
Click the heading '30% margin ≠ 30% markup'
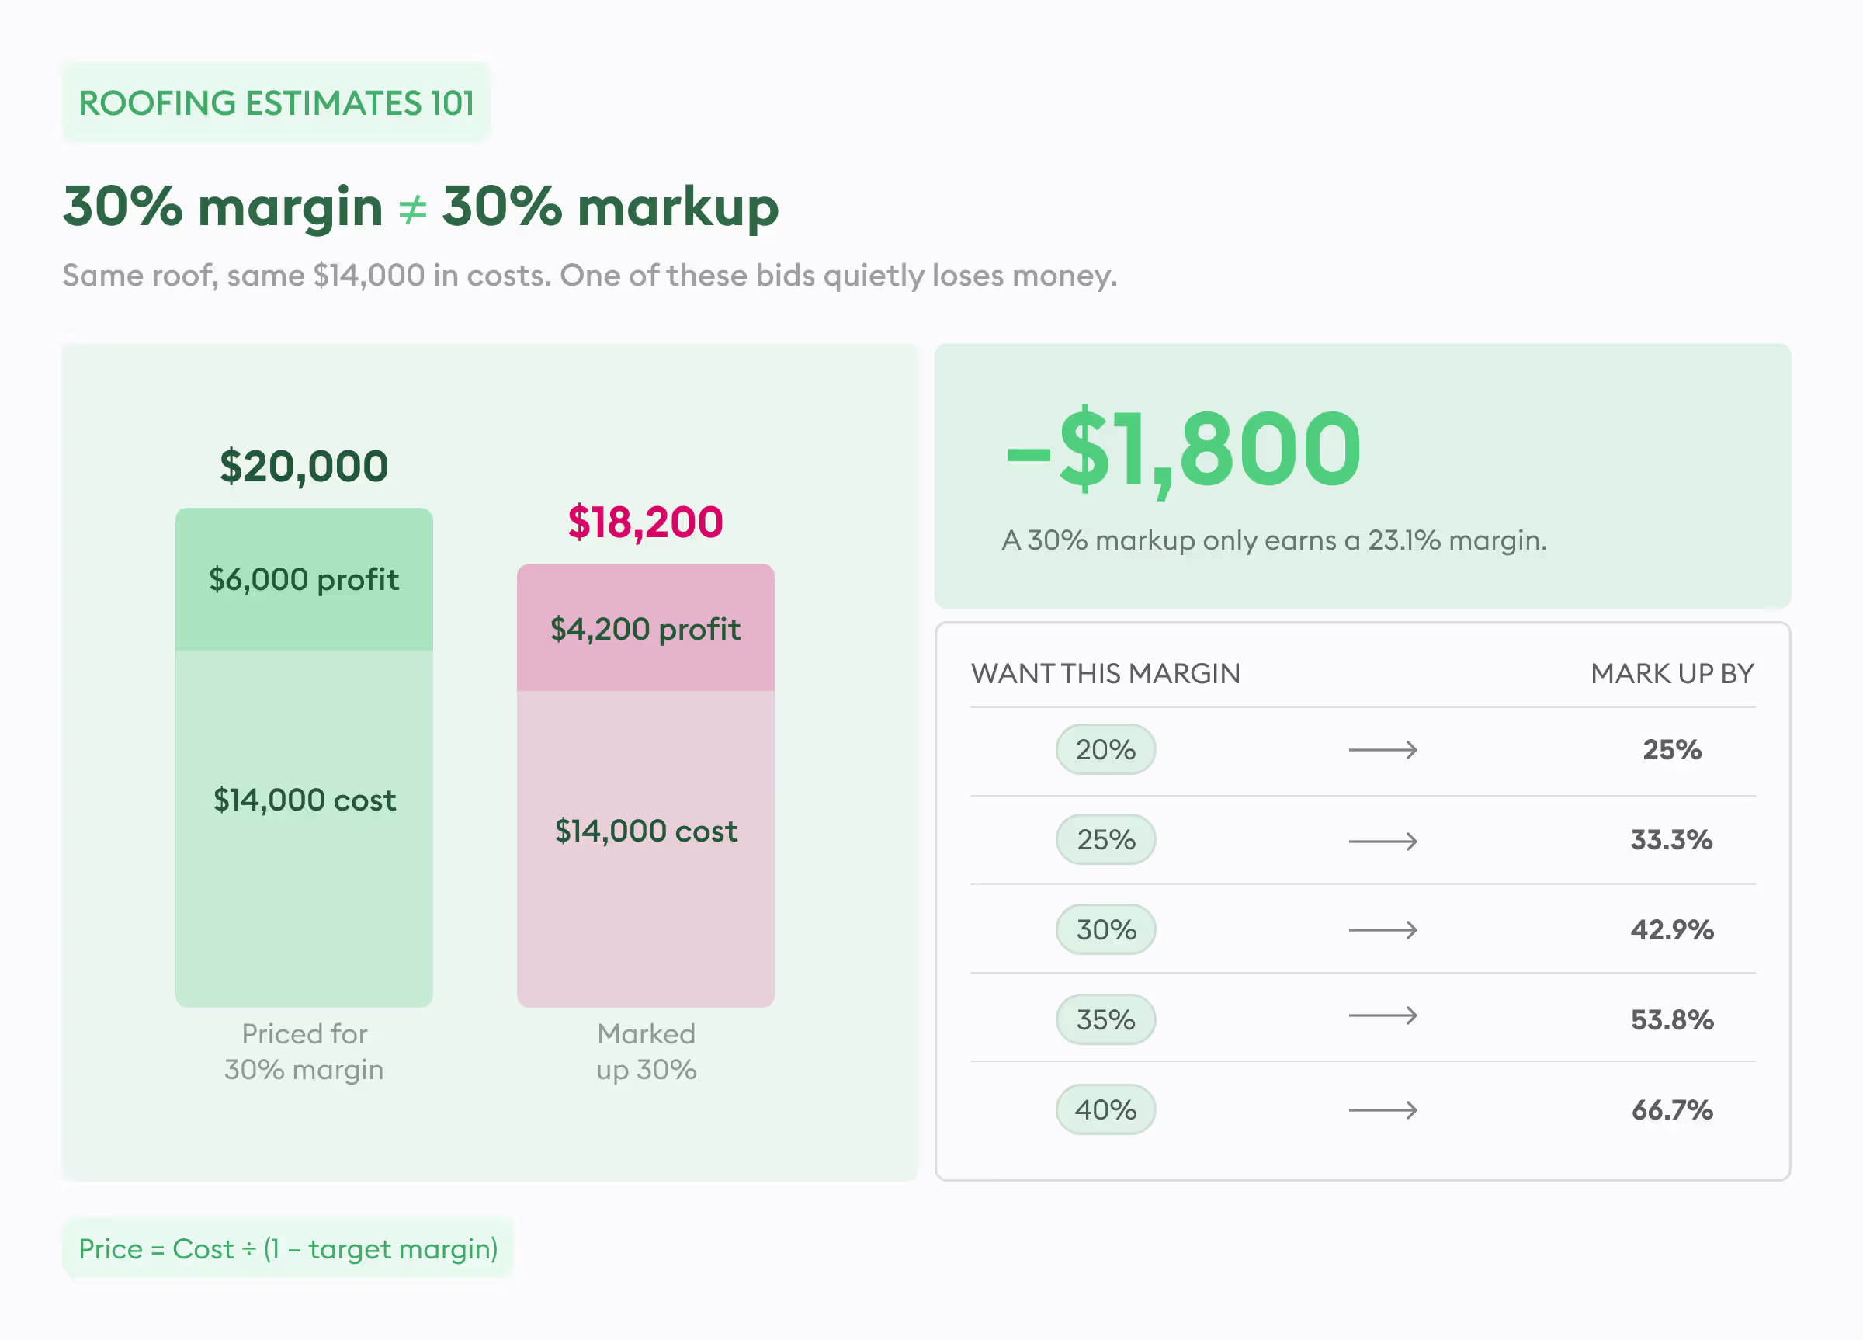click(x=421, y=207)
